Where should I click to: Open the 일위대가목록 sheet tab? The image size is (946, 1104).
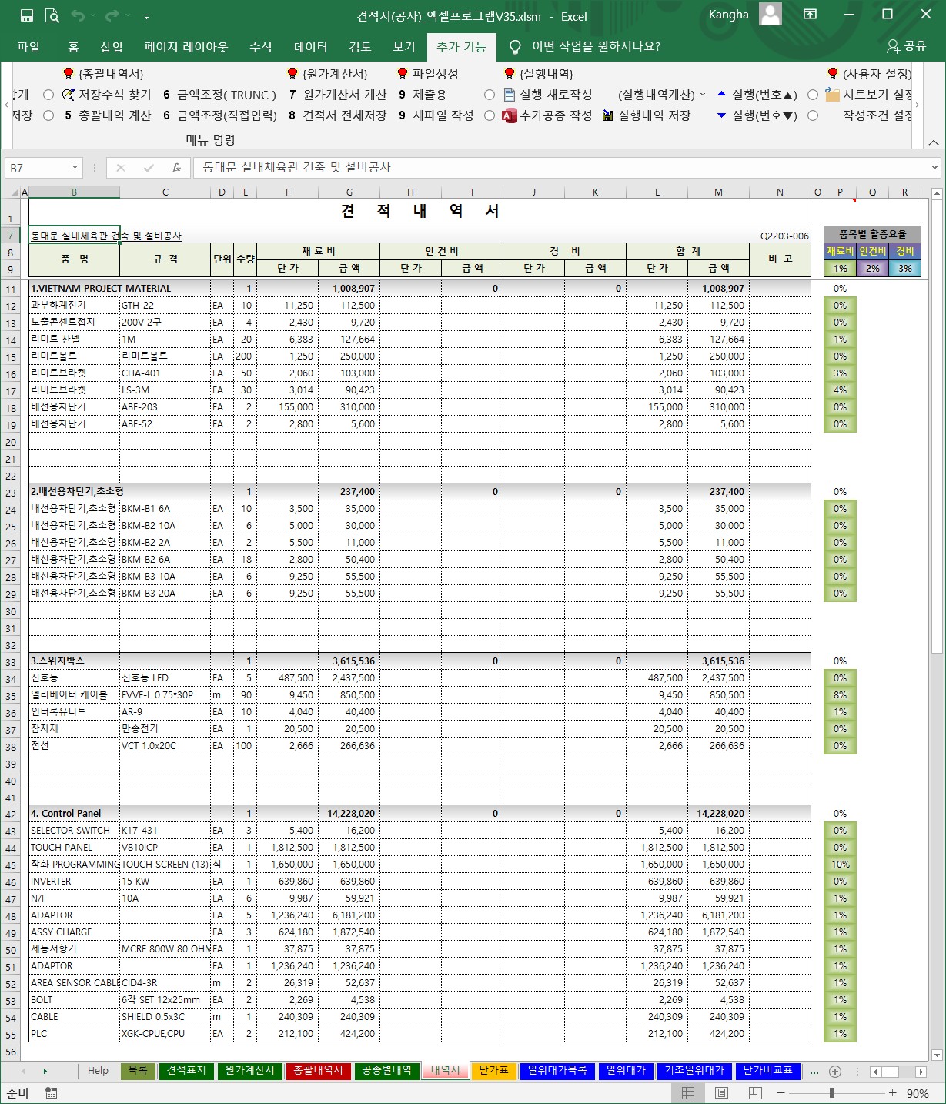pyautogui.click(x=557, y=1071)
